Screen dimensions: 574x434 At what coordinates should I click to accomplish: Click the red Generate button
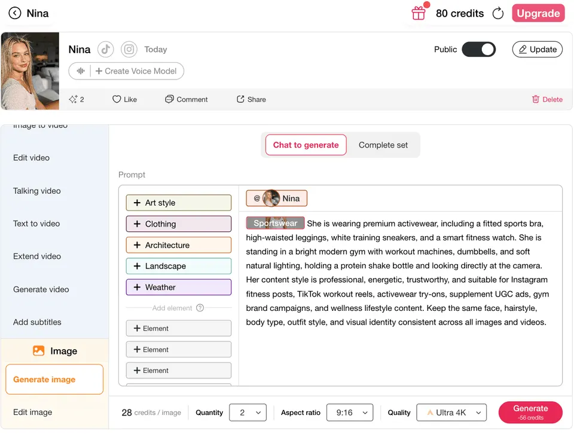[x=530, y=412]
